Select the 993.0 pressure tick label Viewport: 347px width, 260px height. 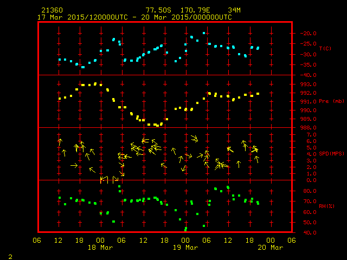click(306, 84)
